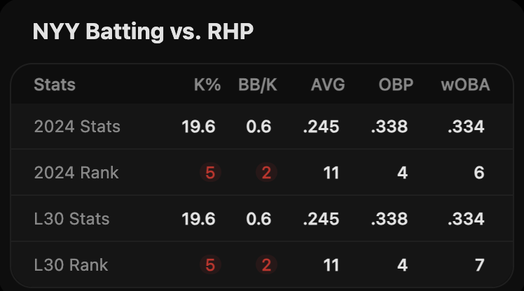Click the red BB/K badge in 2024 Rank row
This screenshot has width=524, height=291.
tap(266, 172)
